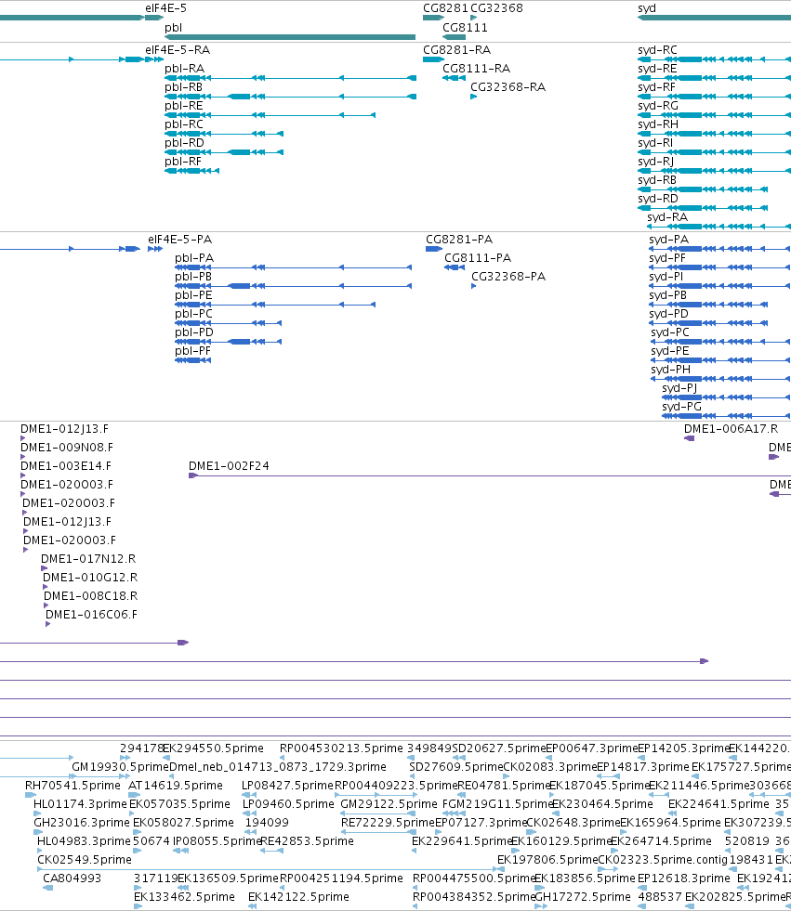Viewport: 791px width, 911px height.
Task: Click the CG32368-RA transcript label
Action: point(508,87)
